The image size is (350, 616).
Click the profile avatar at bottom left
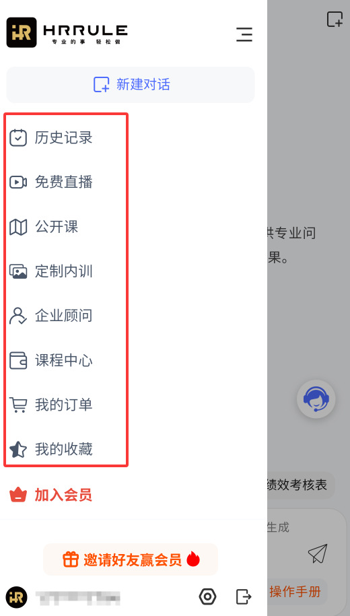[17, 597]
